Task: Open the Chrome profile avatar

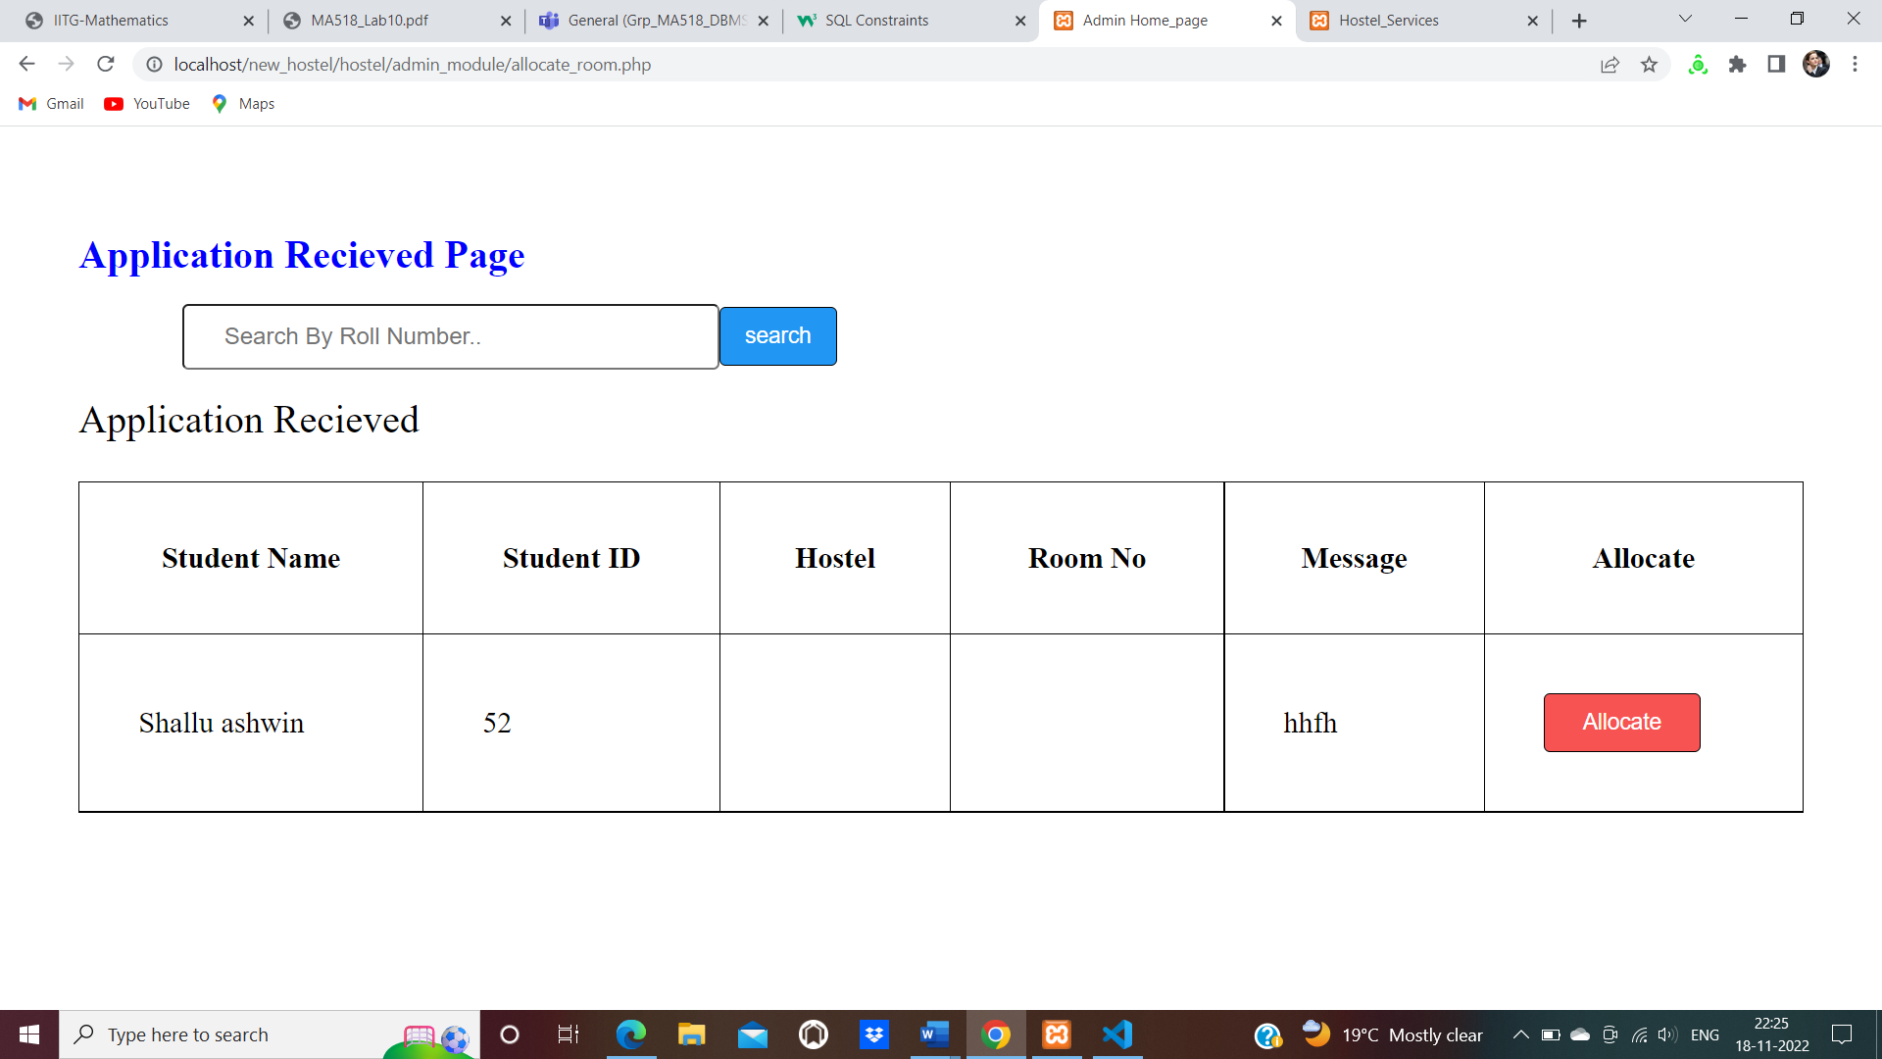Action: 1818,64
